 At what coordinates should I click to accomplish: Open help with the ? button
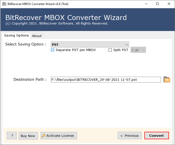coord(12,135)
